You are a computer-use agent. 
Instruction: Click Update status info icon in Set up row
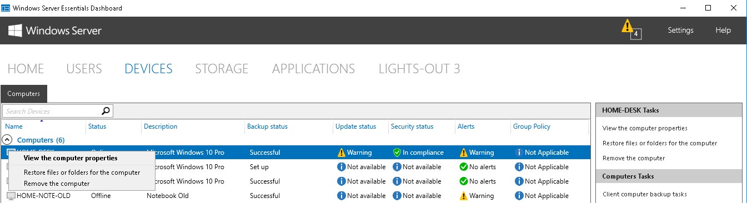coord(341,167)
